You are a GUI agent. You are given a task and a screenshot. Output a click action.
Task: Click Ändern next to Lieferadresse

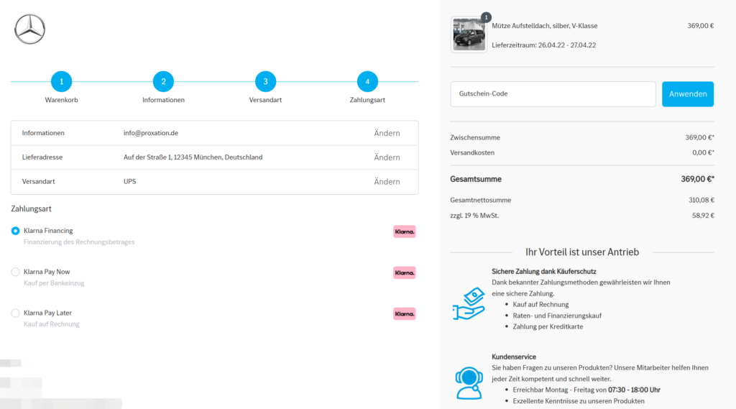coord(387,157)
